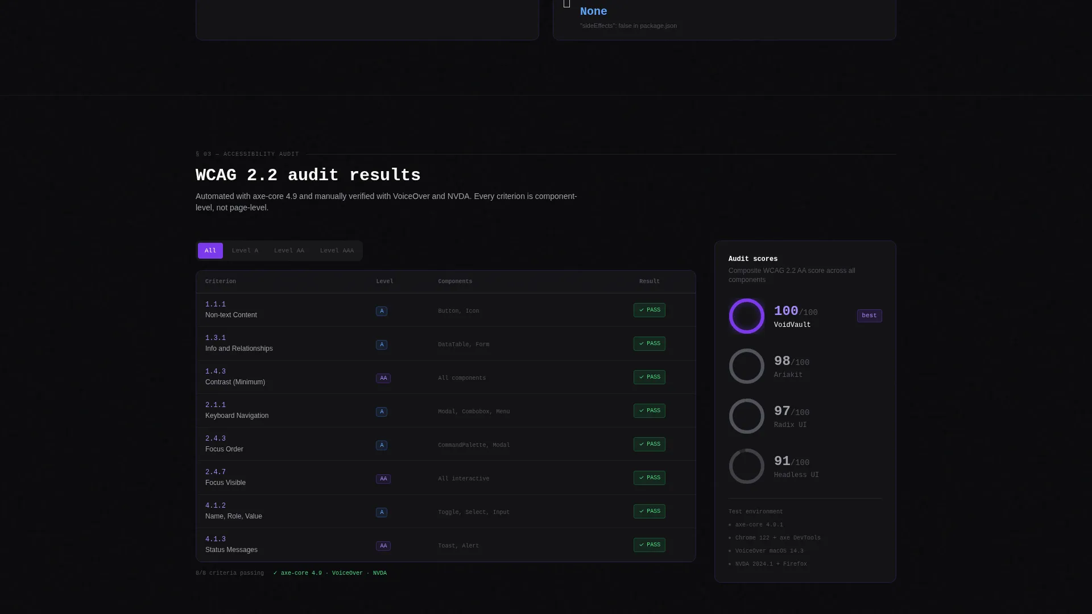Click the PASS badge for Contrast (Minimum)

click(650, 377)
